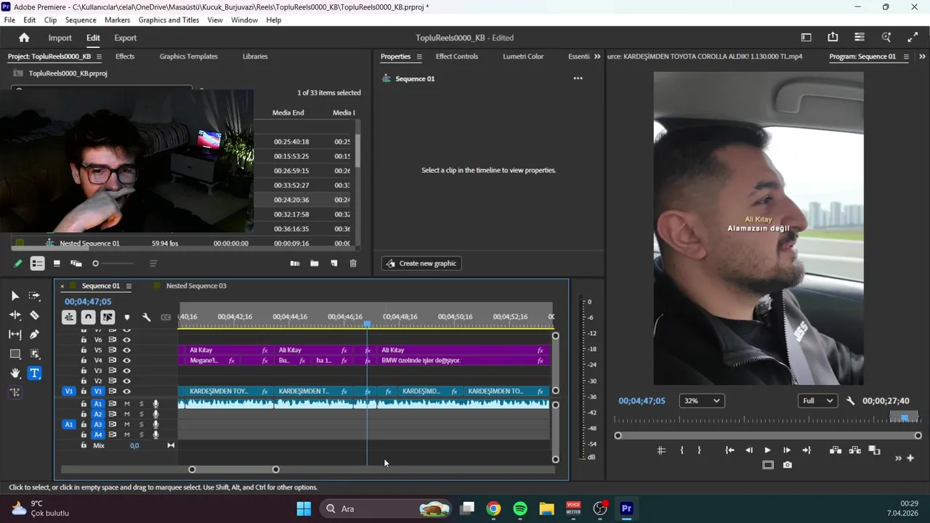Click Create new graphic button
Viewport: 930px width, 523px height.
point(421,264)
